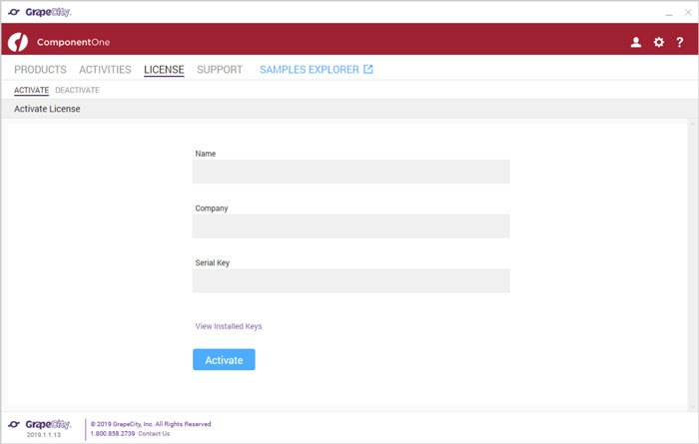Switch to the DEACTIVATE sub-tab
The image size is (699, 444).
78,90
